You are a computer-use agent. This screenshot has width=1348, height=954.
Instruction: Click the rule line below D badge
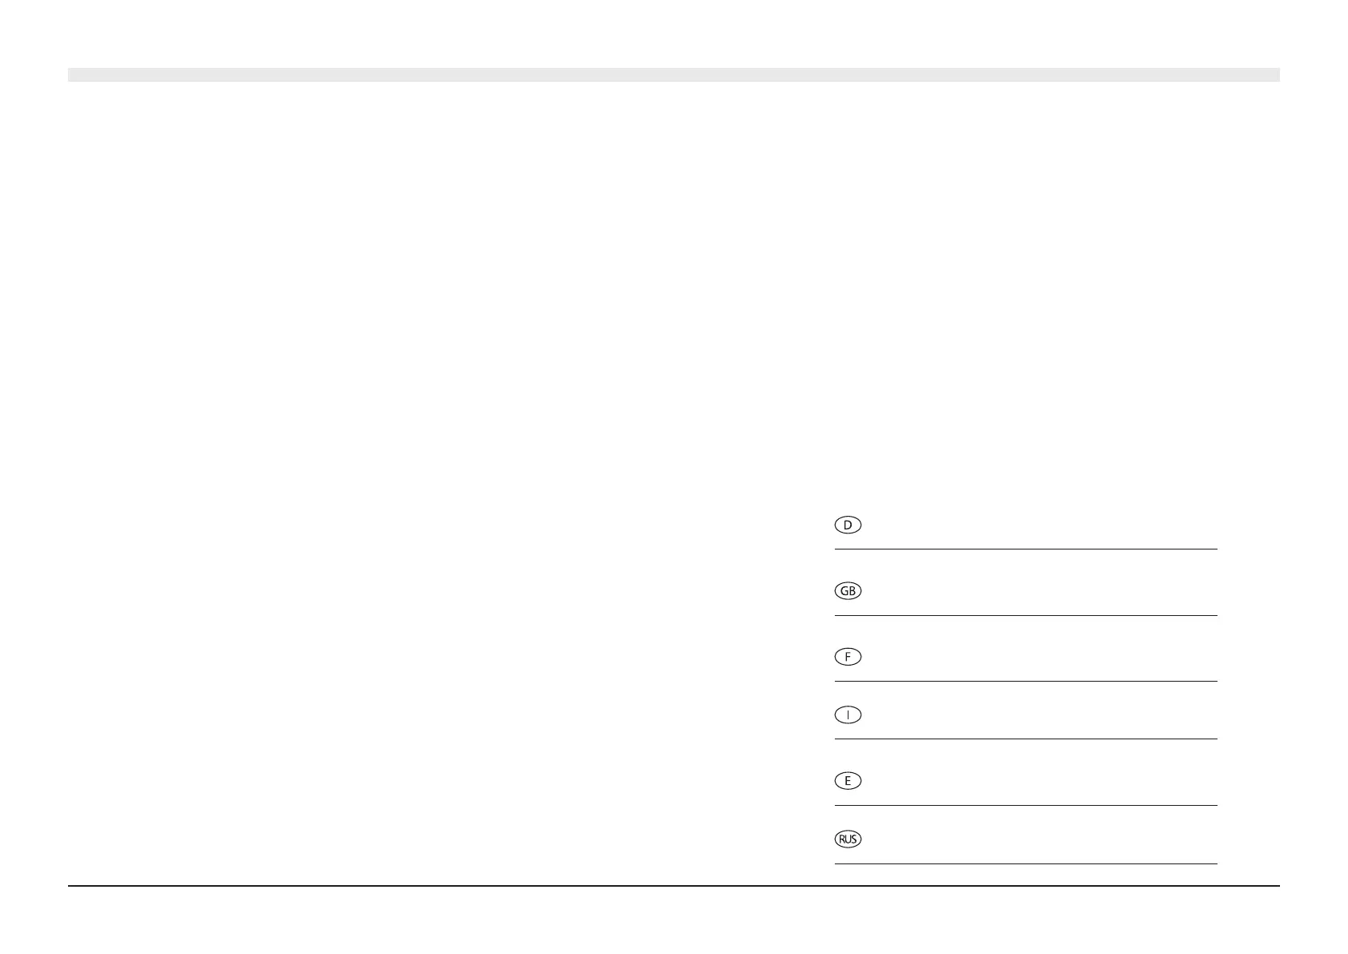pos(1025,549)
